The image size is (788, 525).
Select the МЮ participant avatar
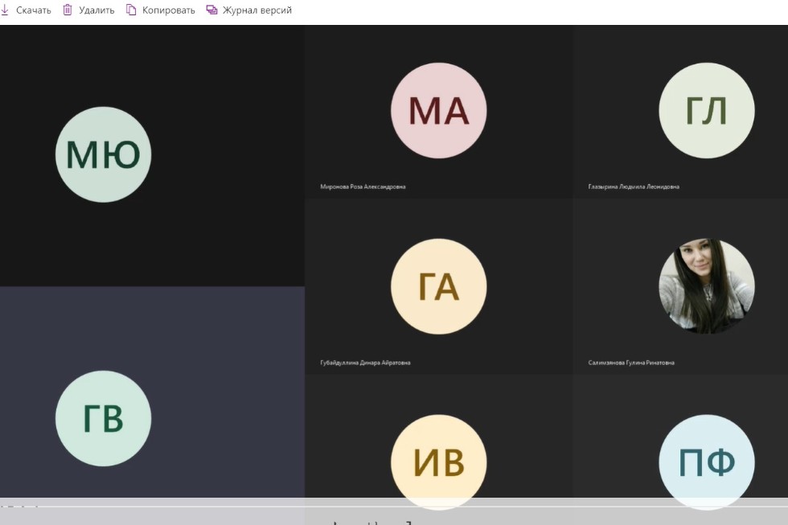103,154
